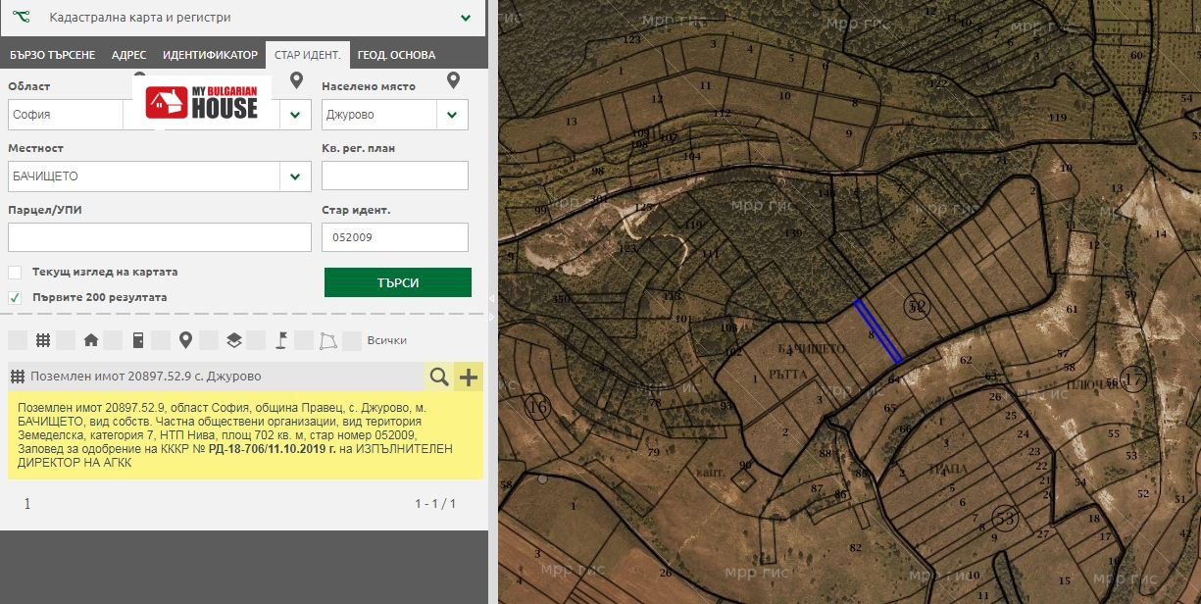
Task: Click the polygon boundary filter icon
Action: pyautogui.click(x=327, y=340)
